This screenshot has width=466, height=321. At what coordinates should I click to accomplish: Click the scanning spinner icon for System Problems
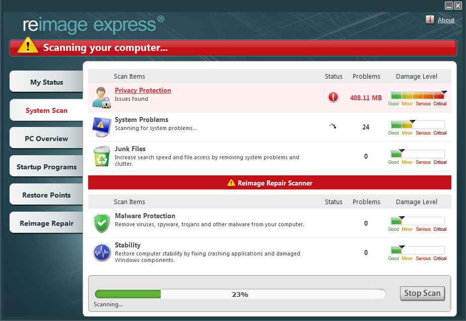(332, 126)
